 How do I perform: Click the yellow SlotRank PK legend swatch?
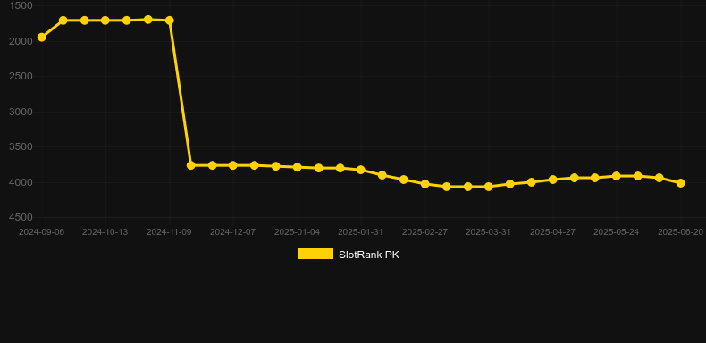(315, 254)
